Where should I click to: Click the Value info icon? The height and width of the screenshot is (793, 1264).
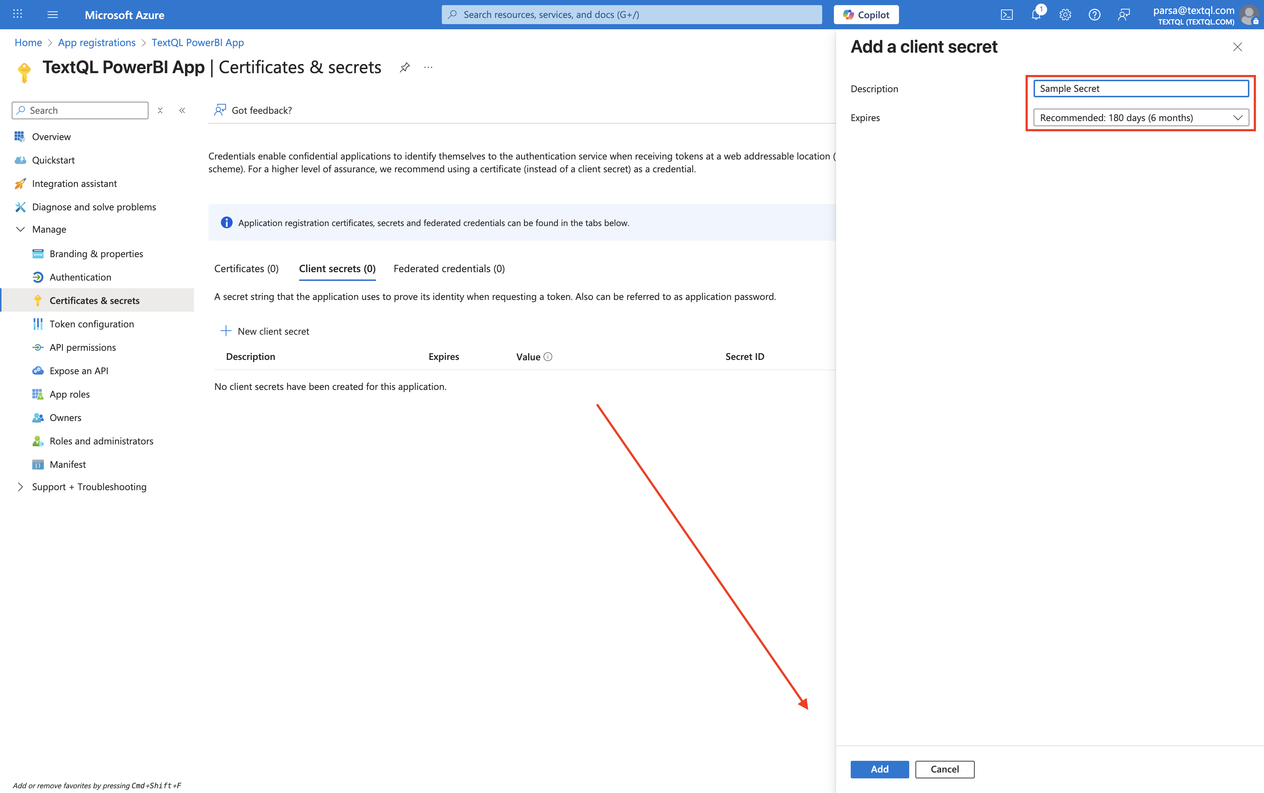[548, 357]
